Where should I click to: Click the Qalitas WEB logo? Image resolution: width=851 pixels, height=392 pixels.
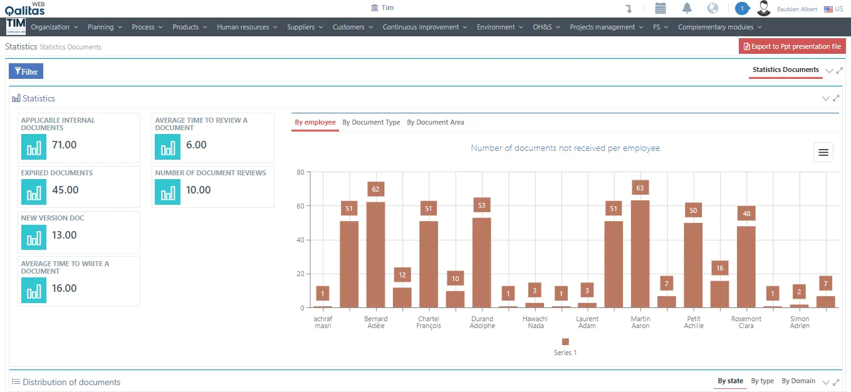pyautogui.click(x=25, y=9)
